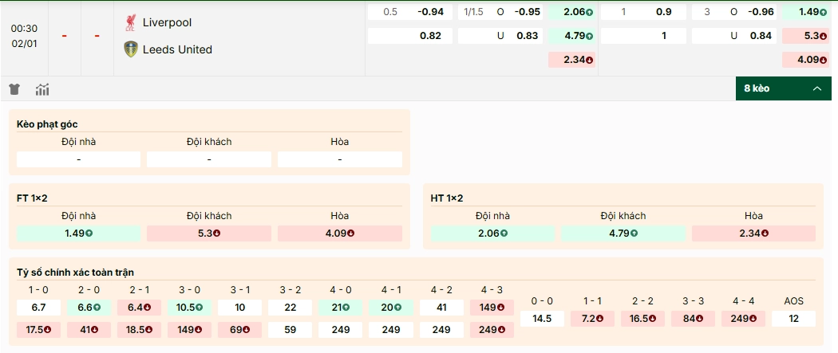This screenshot has height=353, width=838.
Task: Click the Liverpool club crest
Action: [131, 22]
